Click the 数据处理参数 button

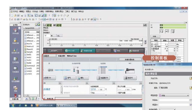point(130,60)
